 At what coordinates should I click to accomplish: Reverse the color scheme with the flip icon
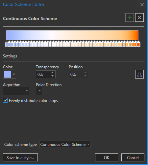click(x=139, y=74)
